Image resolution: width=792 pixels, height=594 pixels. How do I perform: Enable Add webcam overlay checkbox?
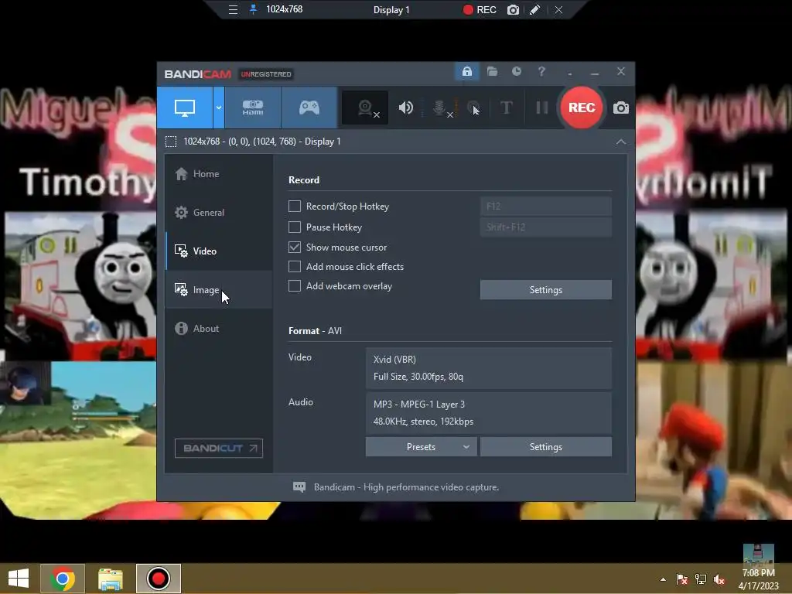point(295,286)
